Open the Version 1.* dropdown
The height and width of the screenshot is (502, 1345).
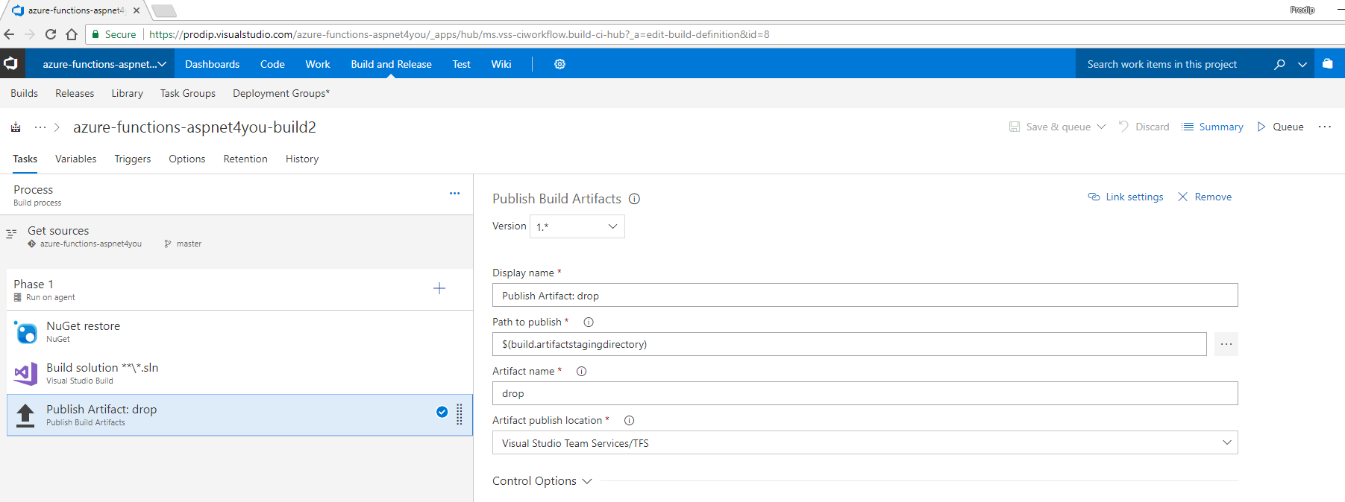click(577, 226)
